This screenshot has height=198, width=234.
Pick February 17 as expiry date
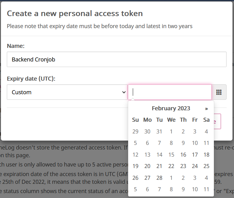(x=195, y=155)
